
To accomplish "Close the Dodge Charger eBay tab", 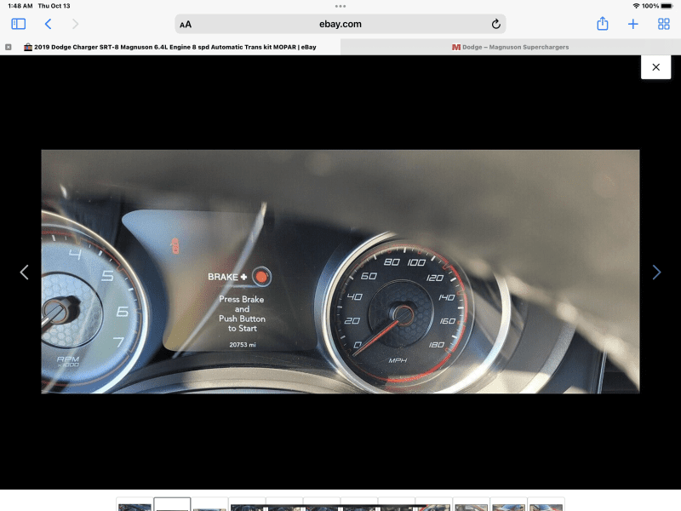I will pos(9,47).
